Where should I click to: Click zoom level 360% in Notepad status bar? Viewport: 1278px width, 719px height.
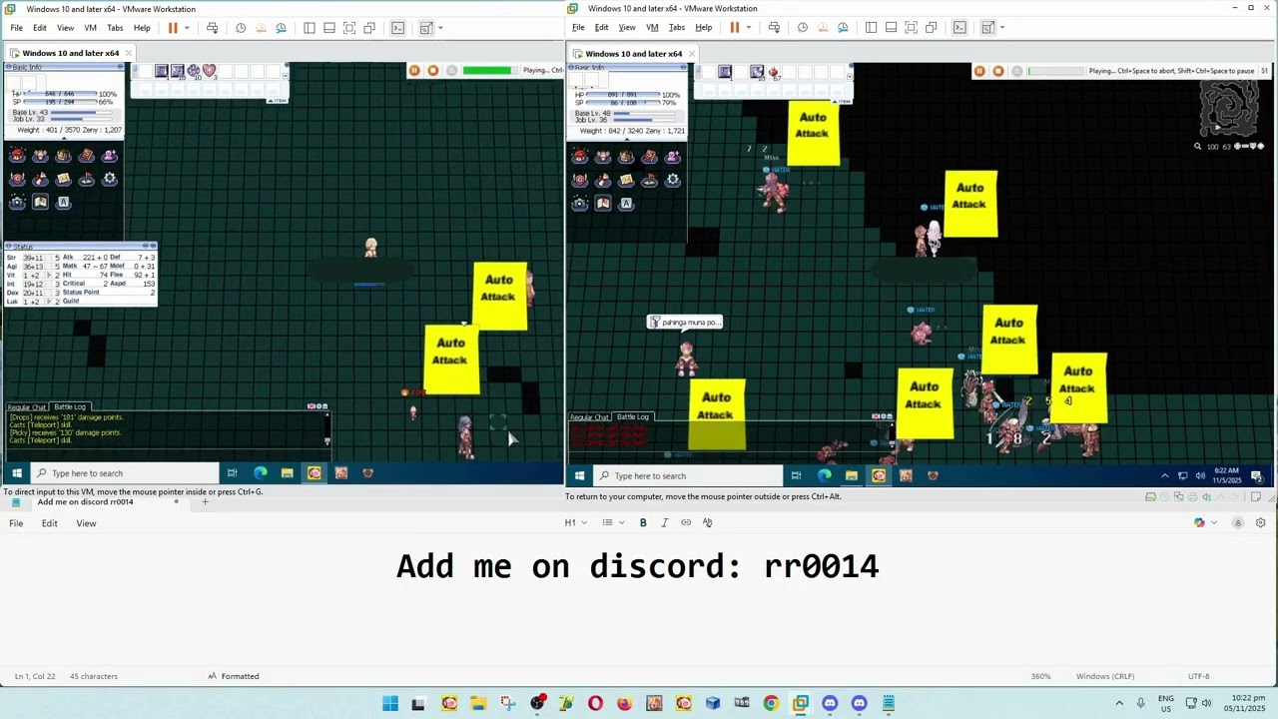pyautogui.click(x=1040, y=676)
